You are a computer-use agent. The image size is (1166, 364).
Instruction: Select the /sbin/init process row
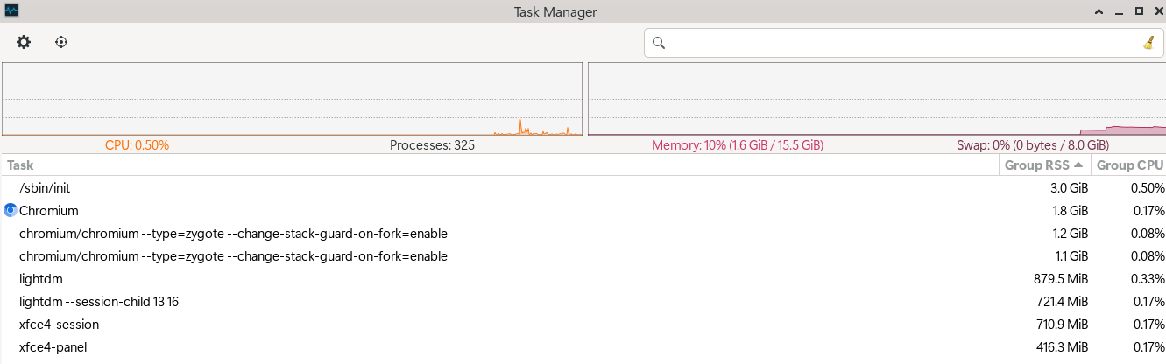583,188
